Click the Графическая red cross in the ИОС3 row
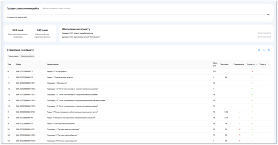Screen dimensions: 278x145 tap(240, 141)
